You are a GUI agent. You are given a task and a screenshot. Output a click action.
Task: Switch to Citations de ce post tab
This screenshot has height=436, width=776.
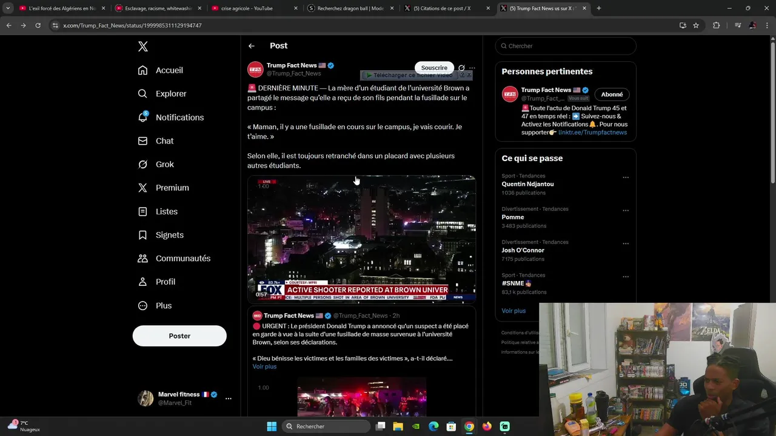click(x=448, y=8)
